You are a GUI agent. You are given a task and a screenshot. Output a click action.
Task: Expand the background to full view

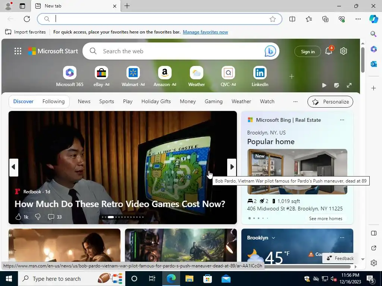tap(349, 85)
